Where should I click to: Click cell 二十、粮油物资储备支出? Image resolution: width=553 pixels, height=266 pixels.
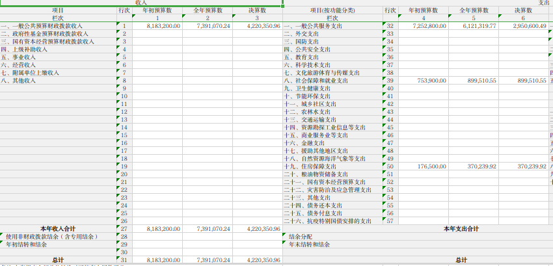click(x=332, y=174)
